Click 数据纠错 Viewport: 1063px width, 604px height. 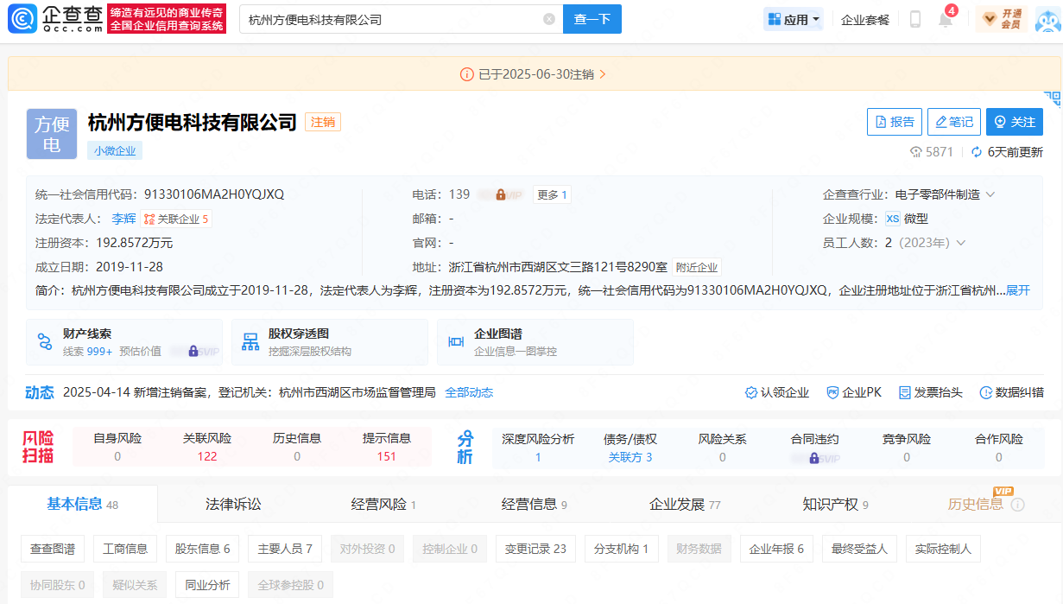1011,392
